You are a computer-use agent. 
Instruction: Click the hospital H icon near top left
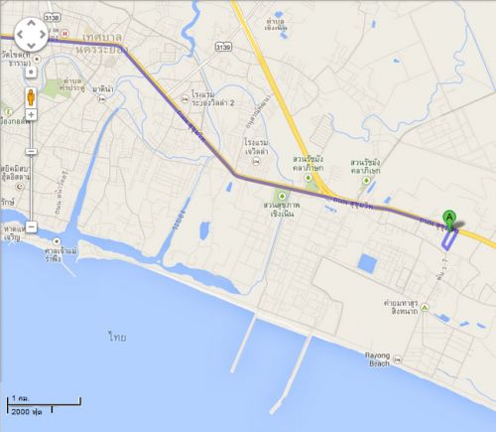pyautogui.click(x=65, y=34)
